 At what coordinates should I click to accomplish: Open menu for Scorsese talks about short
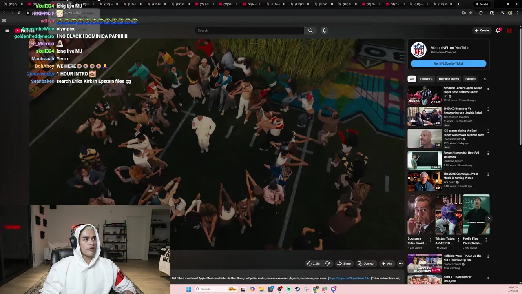[x=431, y=240]
